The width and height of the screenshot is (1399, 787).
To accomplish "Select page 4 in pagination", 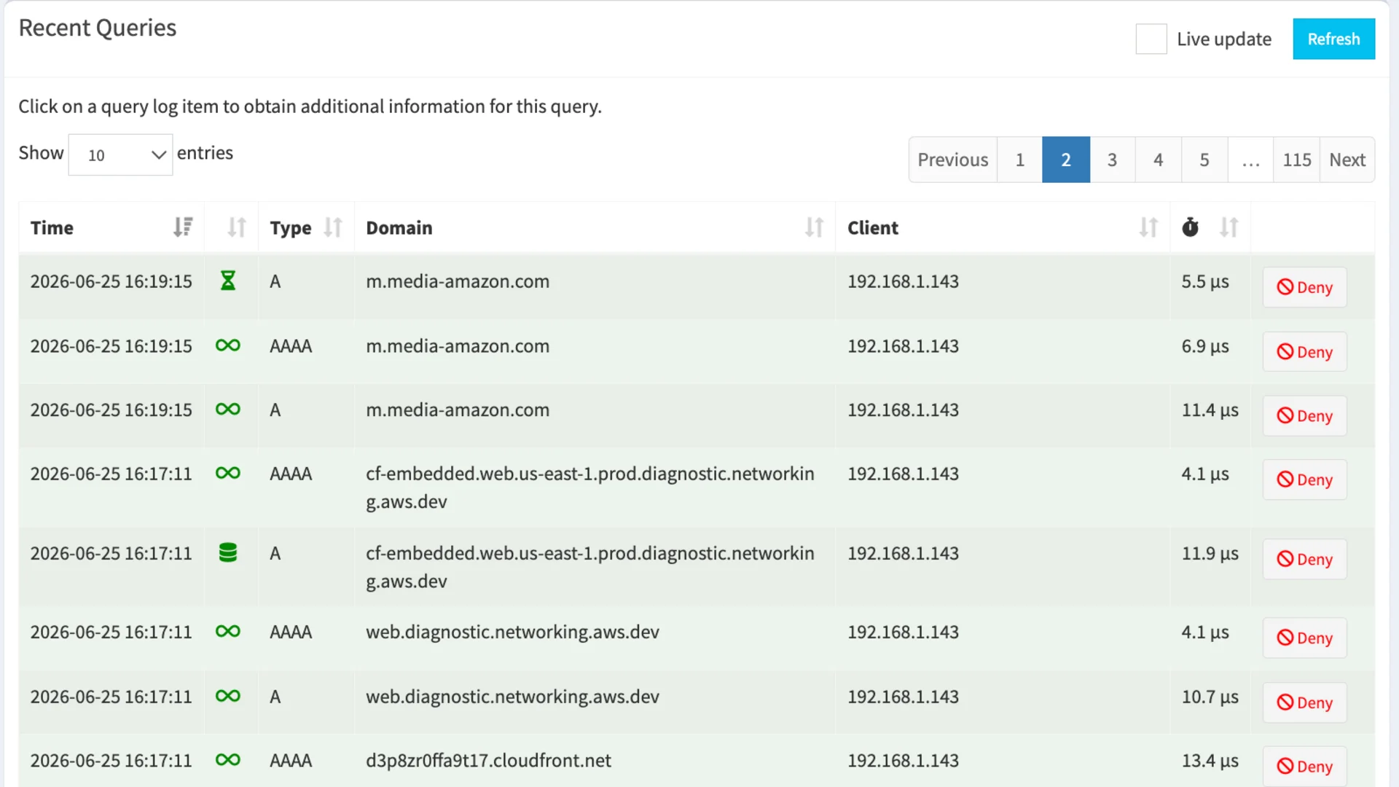I will tap(1159, 160).
